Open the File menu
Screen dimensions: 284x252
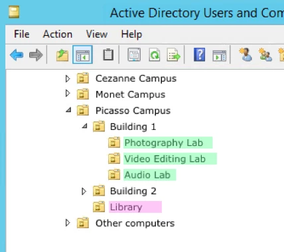tap(22, 34)
